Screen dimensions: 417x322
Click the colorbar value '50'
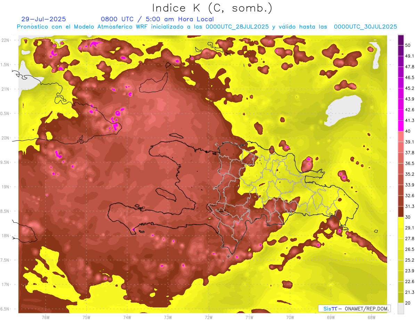(x=408, y=45)
